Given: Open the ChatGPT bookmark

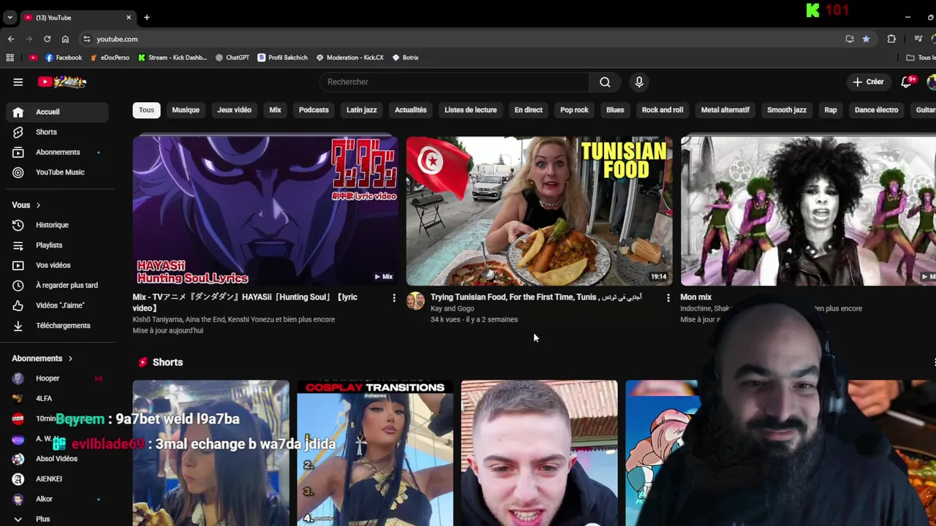Looking at the screenshot, I should click(x=233, y=57).
